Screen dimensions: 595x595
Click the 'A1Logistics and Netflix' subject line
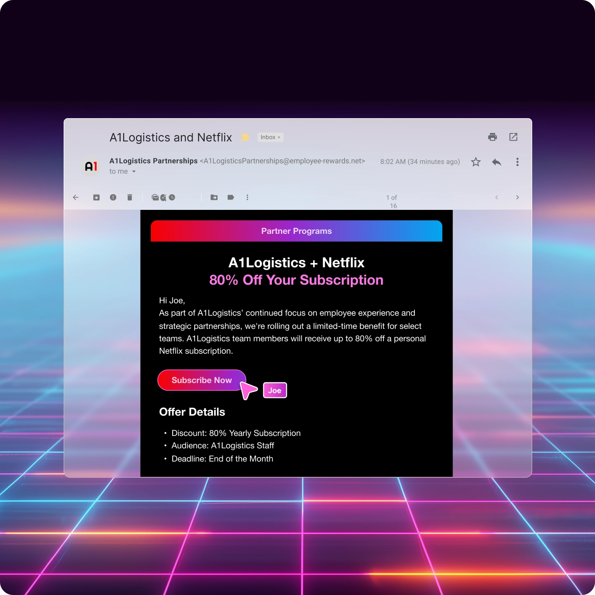(171, 137)
